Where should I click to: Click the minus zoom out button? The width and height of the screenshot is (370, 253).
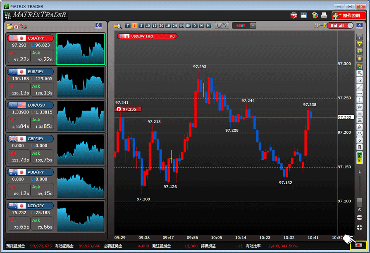[359, 218]
